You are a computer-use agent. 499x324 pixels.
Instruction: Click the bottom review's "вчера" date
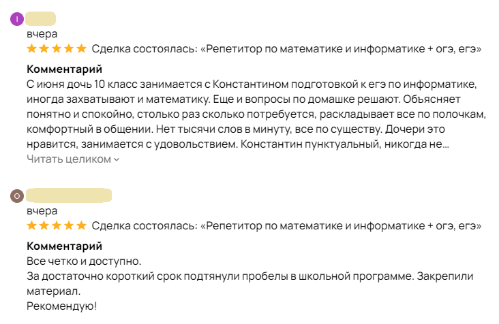point(42,210)
